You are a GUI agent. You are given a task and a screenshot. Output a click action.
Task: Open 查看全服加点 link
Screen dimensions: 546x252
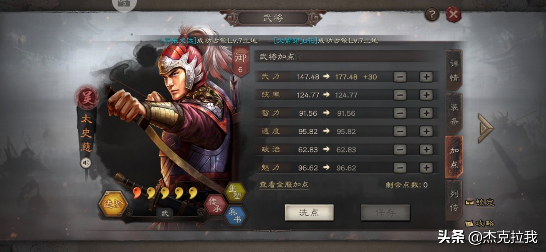tap(284, 185)
